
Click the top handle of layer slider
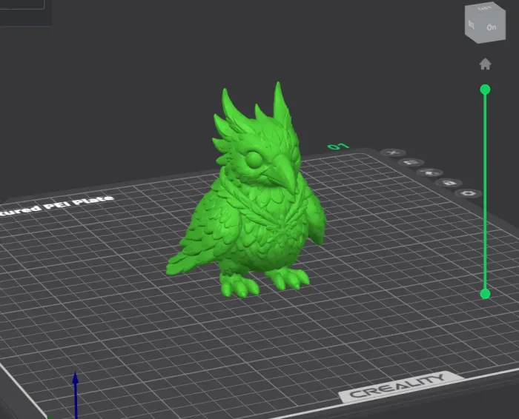[x=485, y=90]
